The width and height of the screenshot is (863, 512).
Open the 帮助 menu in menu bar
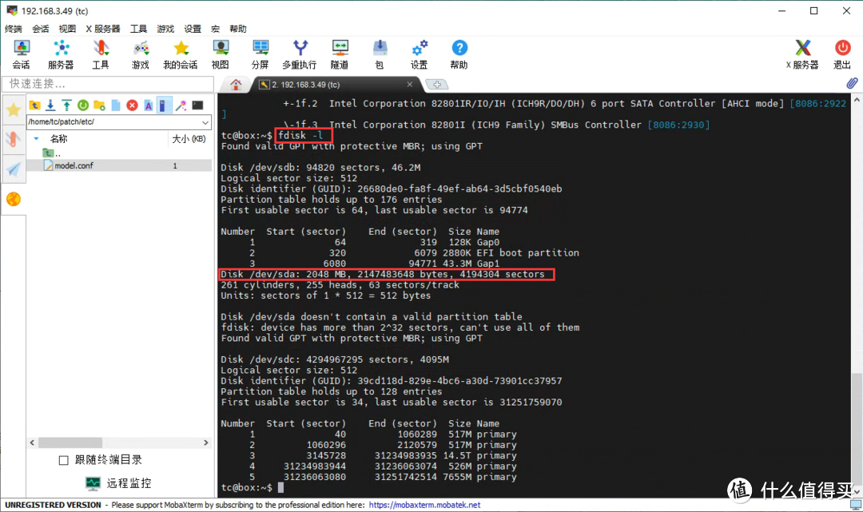point(238,29)
